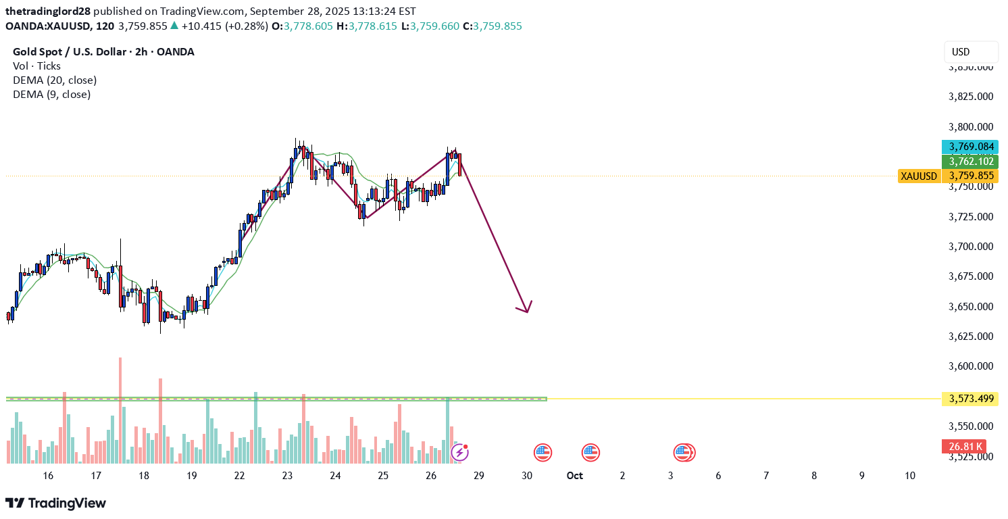This screenshot has height=519, width=1008.
Task: Click the Oct label on time axis
Action: pos(574,476)
